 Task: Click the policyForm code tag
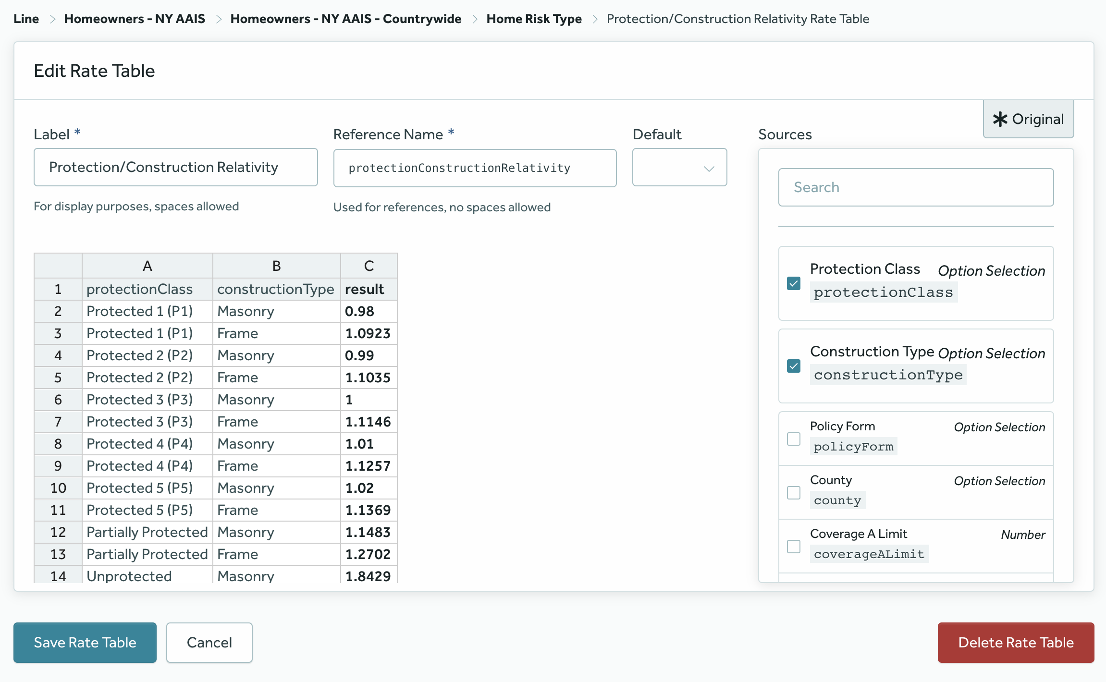click(x=854, y=447)
